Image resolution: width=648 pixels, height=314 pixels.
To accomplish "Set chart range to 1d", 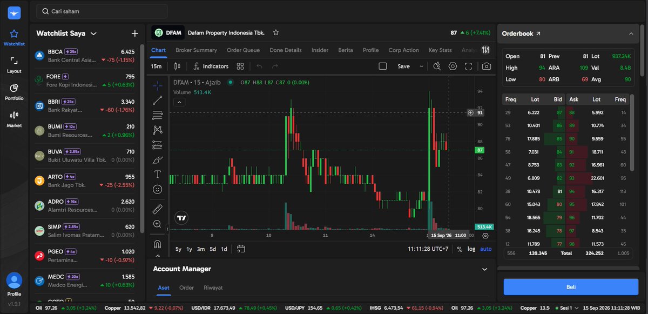I will (224, 249).
